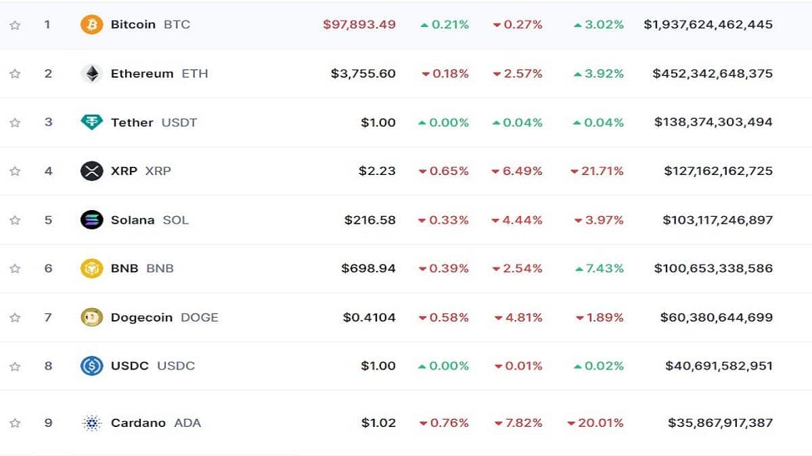The width and height of the screenshot is (812, 456).
Task: Click Ethereum's market cap value
Action: pyautogui.click(x=713, y=74)
